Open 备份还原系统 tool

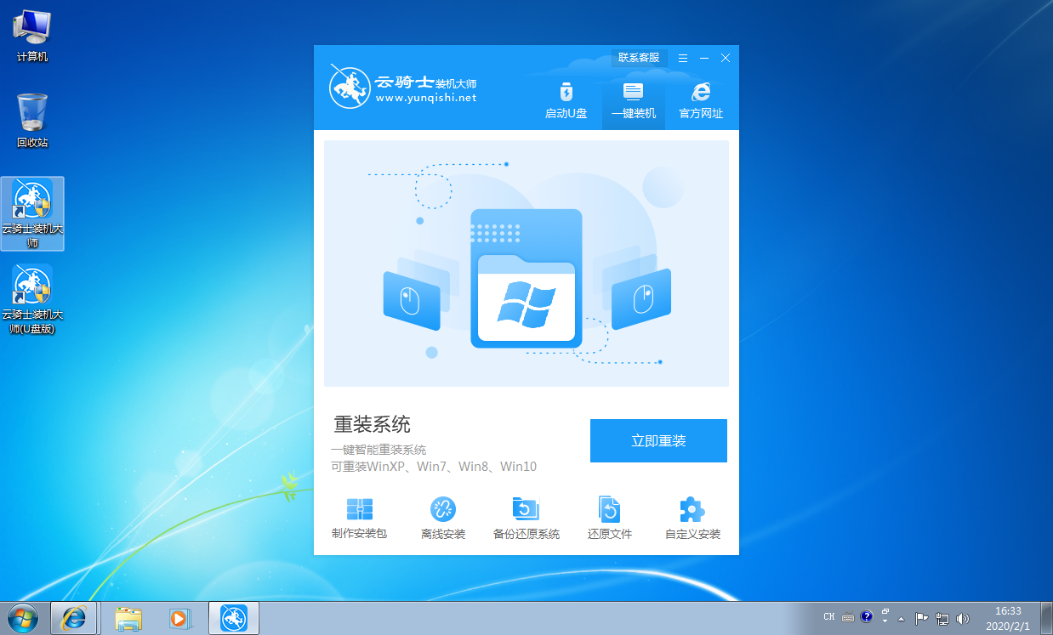click(x=526, y=519)
